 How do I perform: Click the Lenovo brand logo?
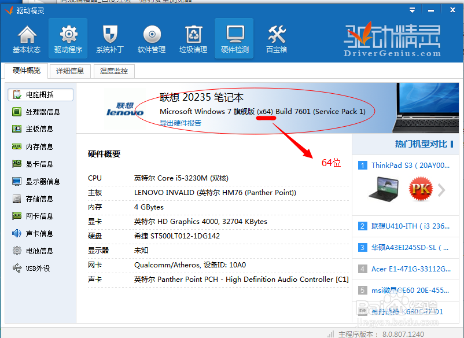coord(125,109)
